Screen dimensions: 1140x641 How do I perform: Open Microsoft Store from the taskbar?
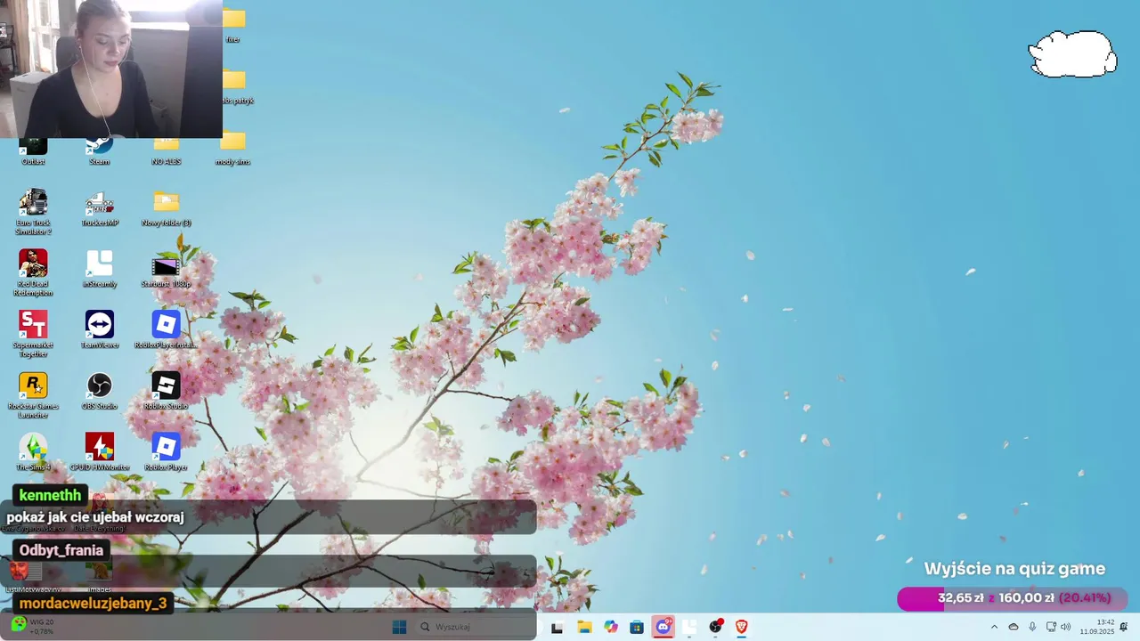pos(637,627)
